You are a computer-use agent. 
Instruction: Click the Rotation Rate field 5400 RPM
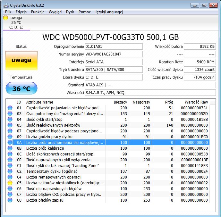200,62
